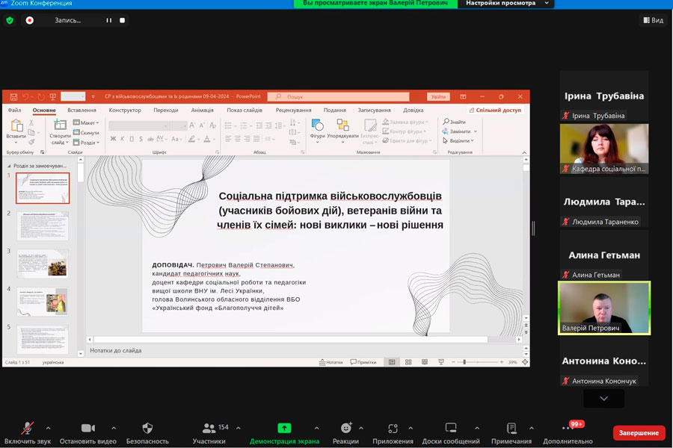
Task: Adjust the PowerPoint zoom slider
Action: coord(464,362)
